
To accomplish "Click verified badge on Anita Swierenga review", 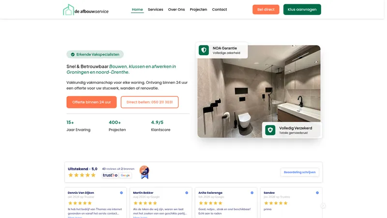I will tap(252, 193).
